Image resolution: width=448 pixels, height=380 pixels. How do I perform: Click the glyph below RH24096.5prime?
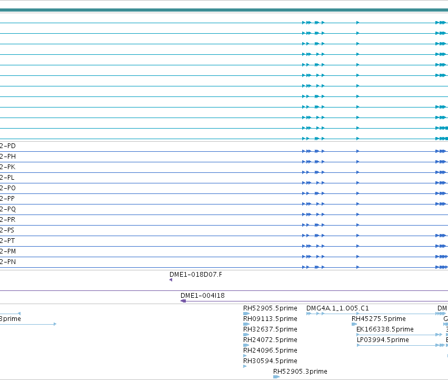(x=245, y=356)
